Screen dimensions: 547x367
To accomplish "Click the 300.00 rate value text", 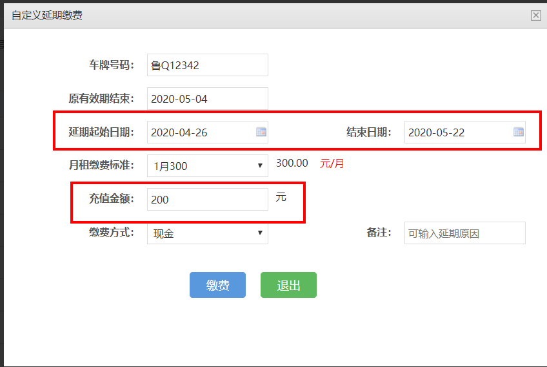I will click(292, 163).
